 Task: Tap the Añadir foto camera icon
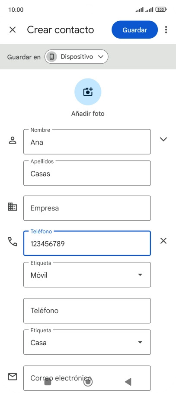88,92
